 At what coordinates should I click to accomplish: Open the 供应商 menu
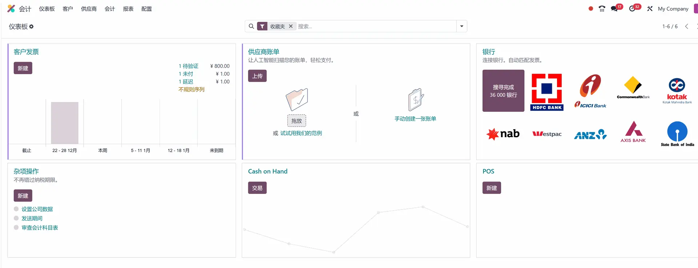(x=89, y=9)
